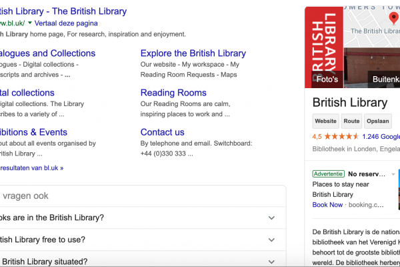Expand the 'British Library free to use?' question
The image size is (400, 267).
click(x=271, y=240)
